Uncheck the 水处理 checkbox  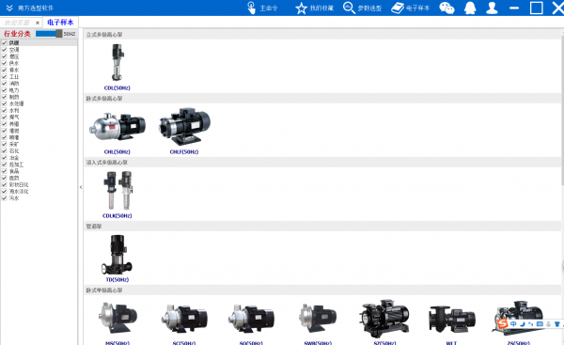pyautogui.click(x=5, y=103)
